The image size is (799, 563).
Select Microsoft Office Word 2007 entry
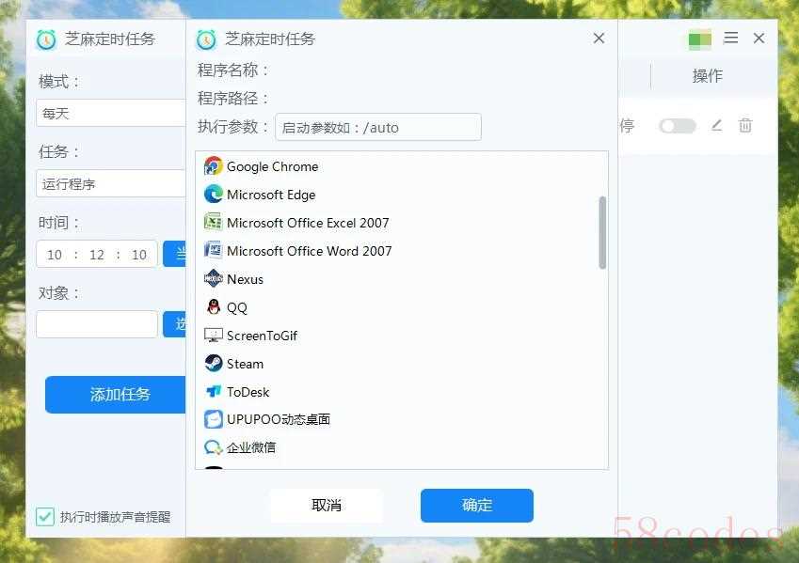(310, 250)
